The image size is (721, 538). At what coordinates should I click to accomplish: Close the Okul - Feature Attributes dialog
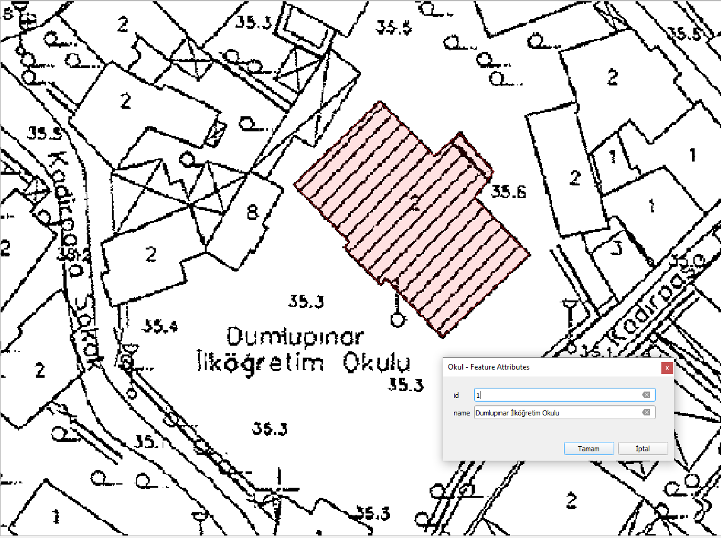[667, 368]
